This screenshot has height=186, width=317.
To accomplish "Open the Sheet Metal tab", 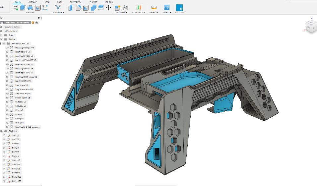I will coord(76,2).
